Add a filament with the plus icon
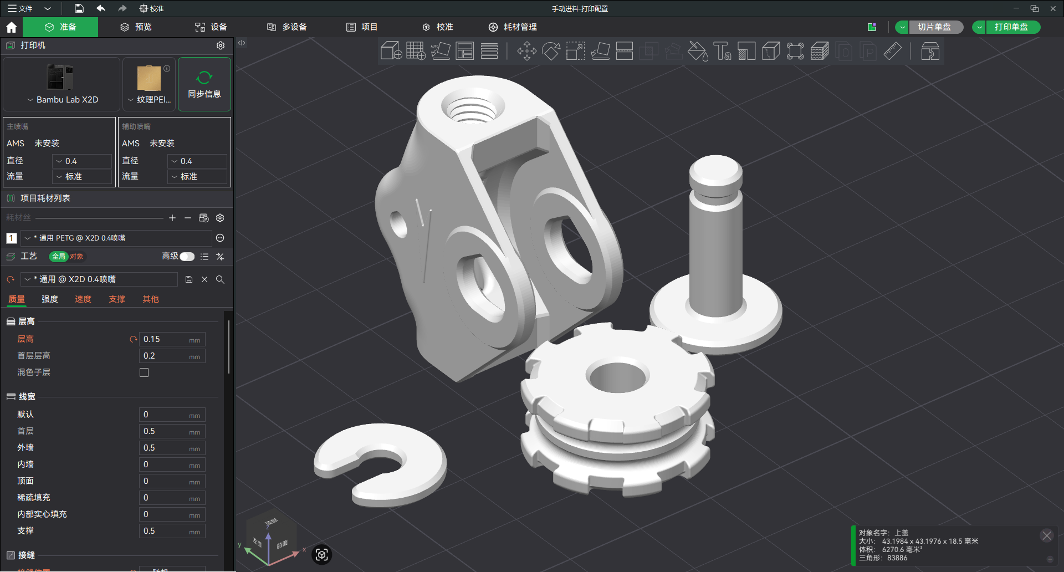 (x=172, y=218)
